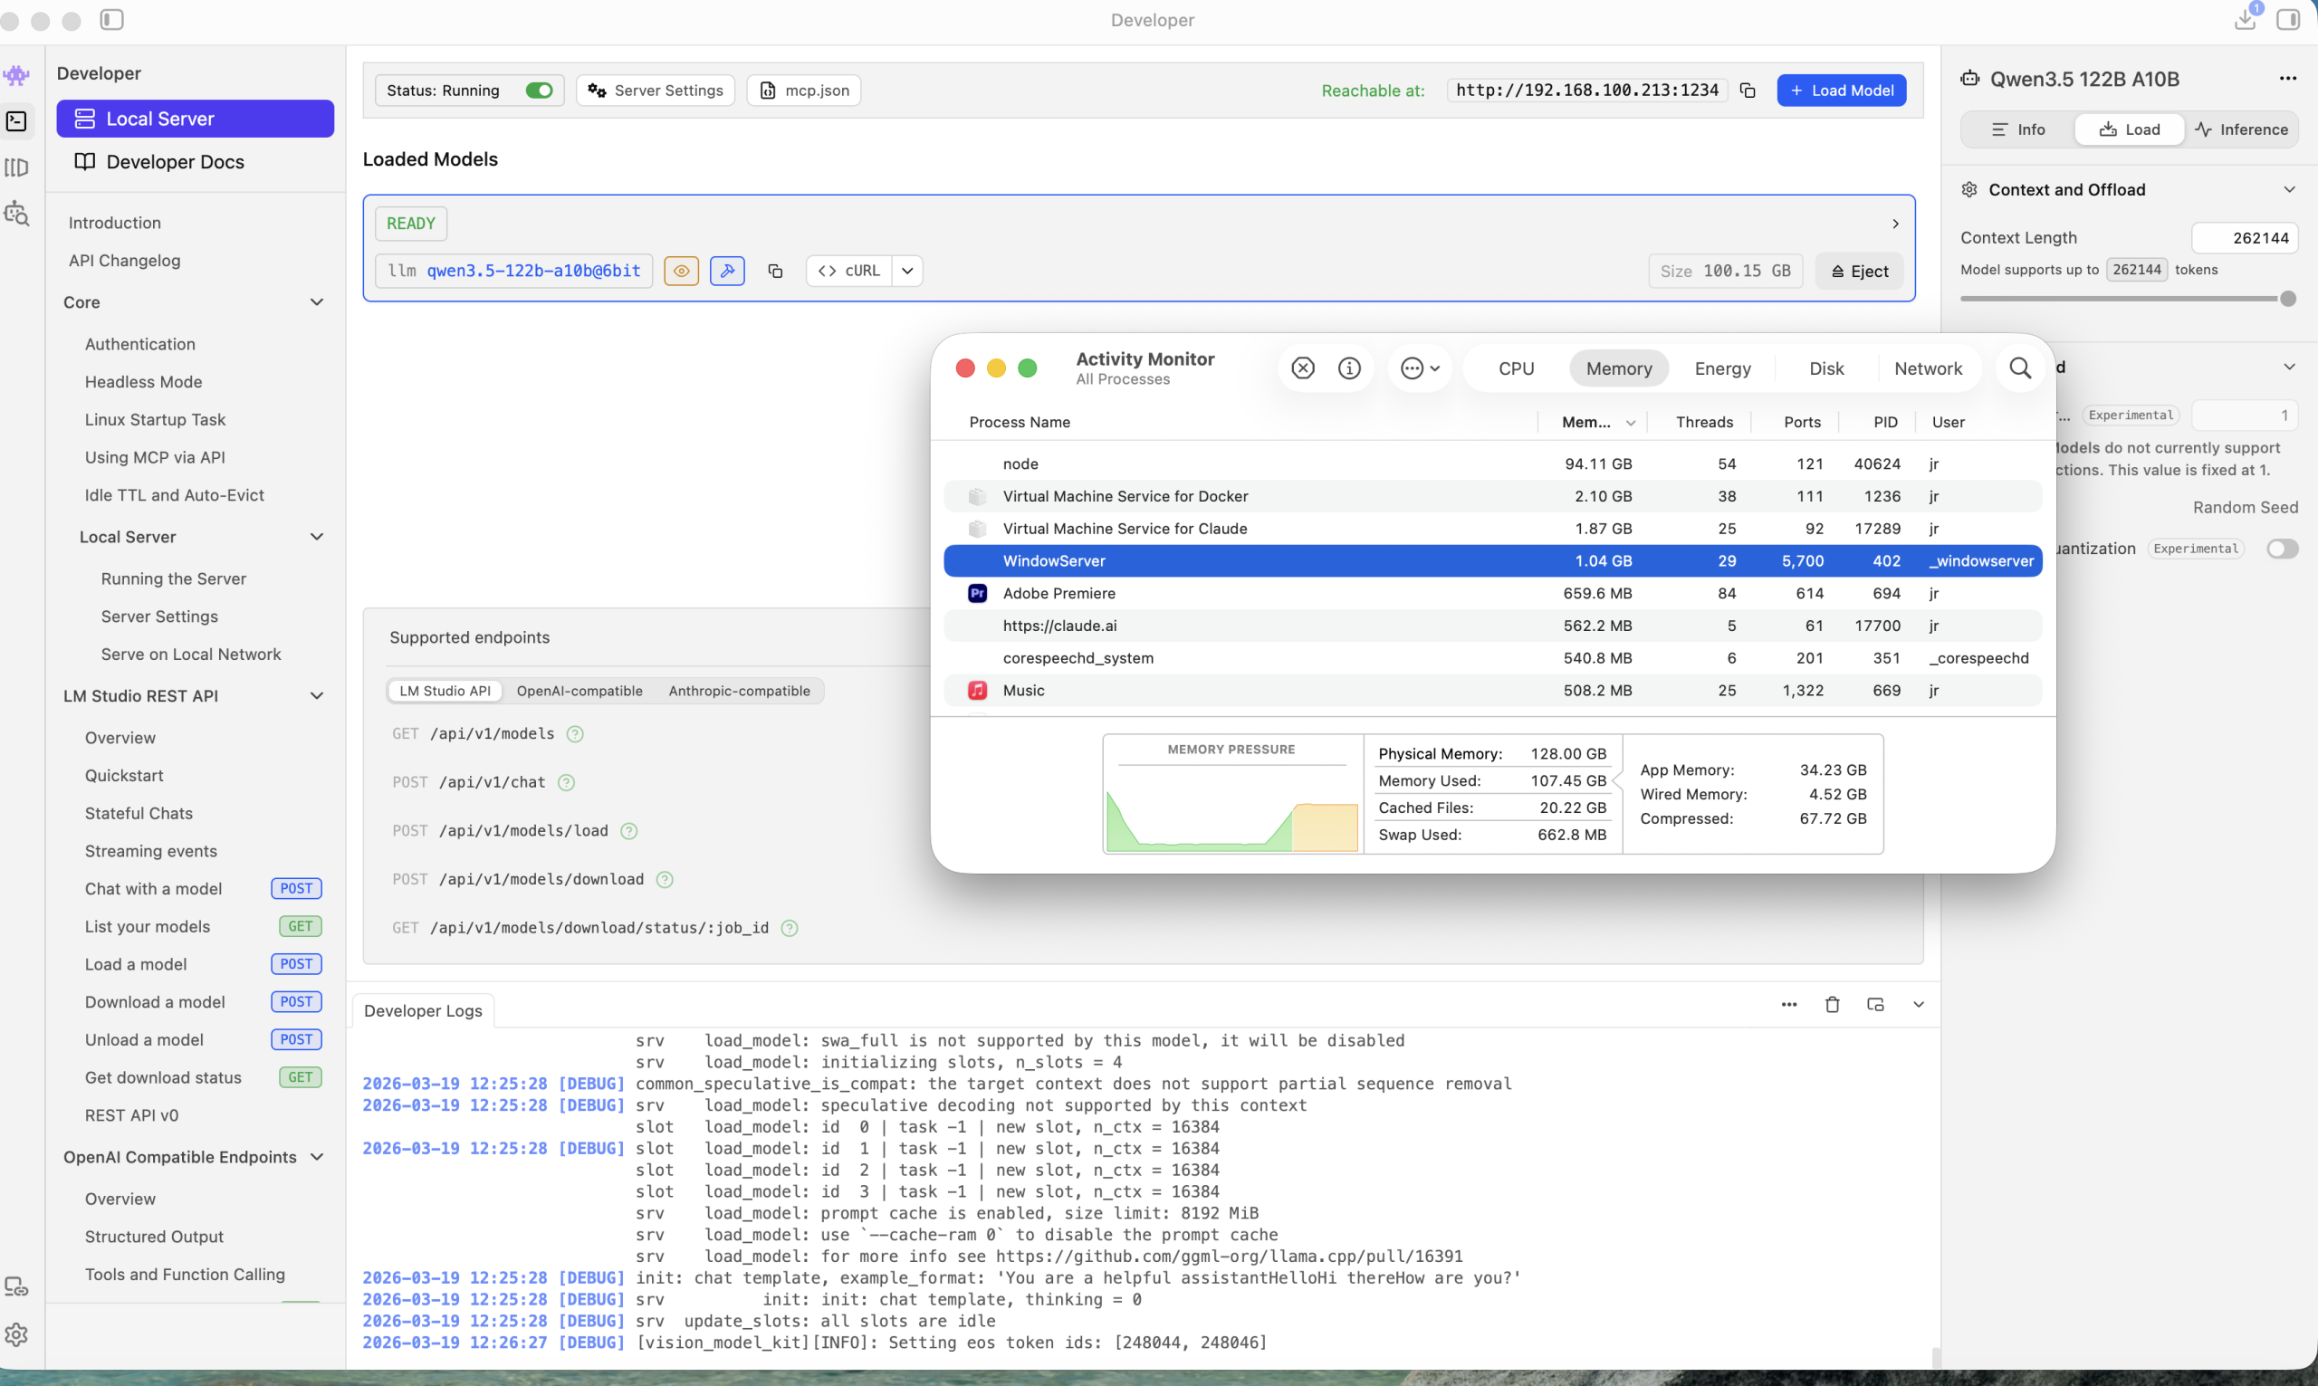2318x1386 pixels.
Task: Edit the Context Length value field
Action: [x=2246, y=238]
